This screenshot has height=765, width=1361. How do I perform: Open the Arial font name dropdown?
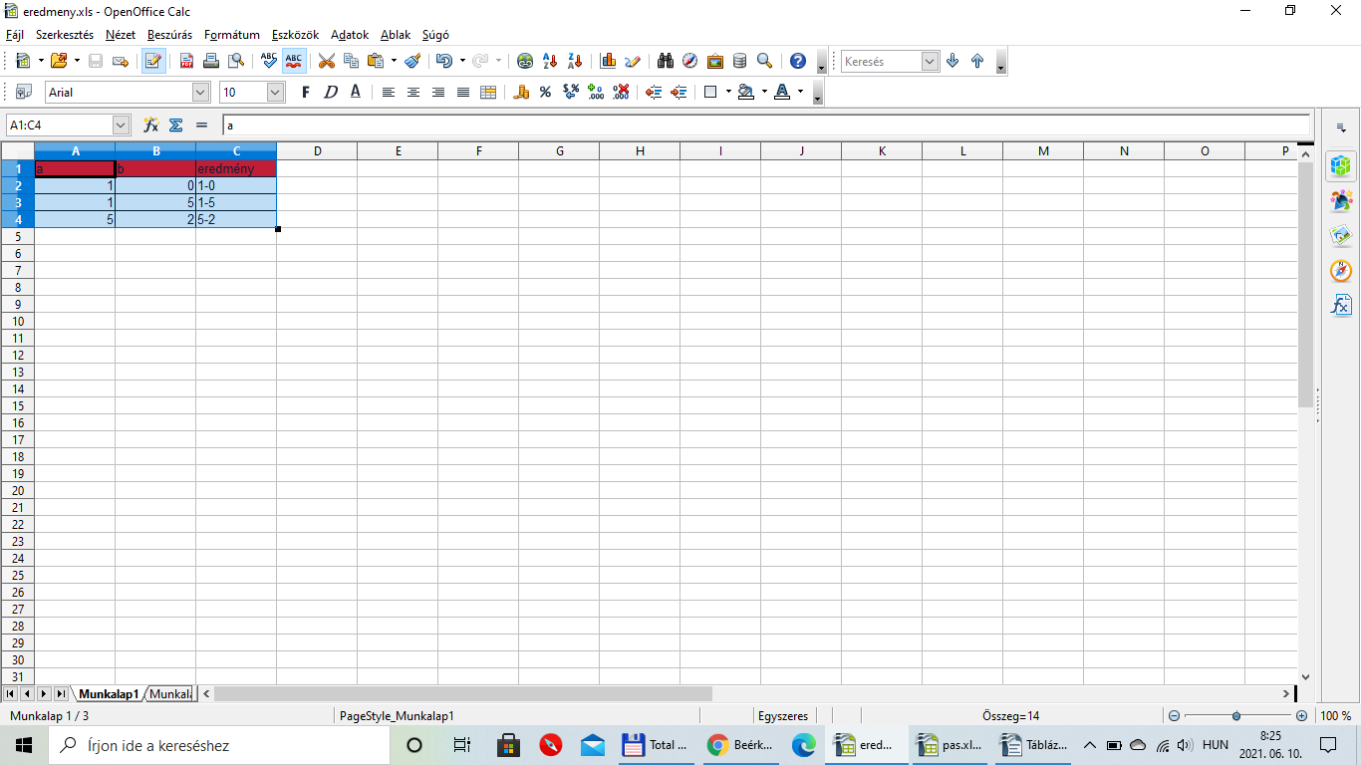(x=200, y=92)
